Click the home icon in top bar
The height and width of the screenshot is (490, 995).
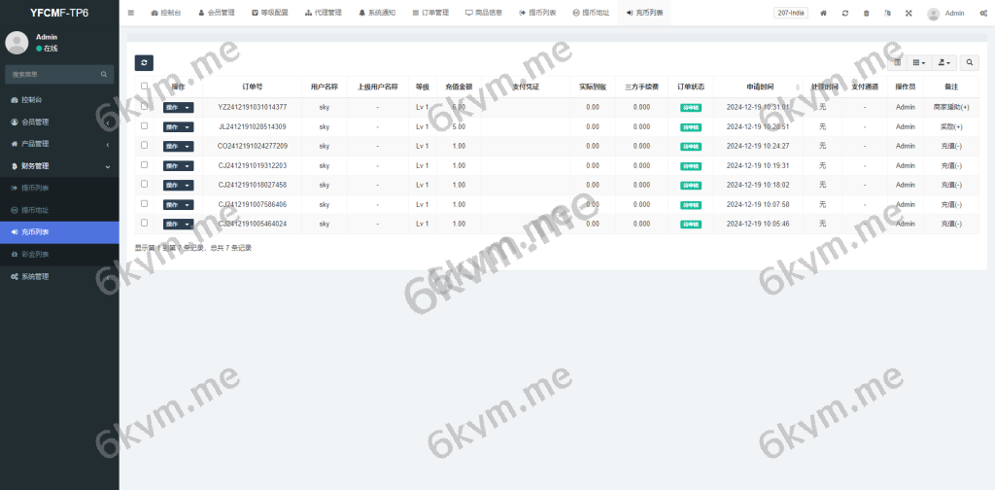pyautogui.click(x=824, y=13)
